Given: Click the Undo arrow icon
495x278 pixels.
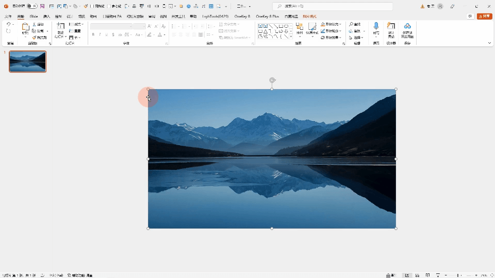Looking at the screenshot, I should pyautogui.click(x=8, y=24).
